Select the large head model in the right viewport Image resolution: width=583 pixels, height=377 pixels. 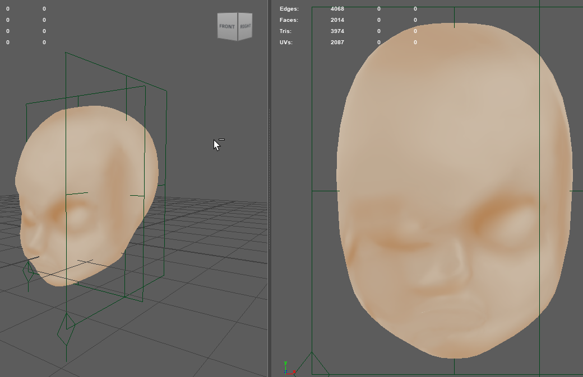[x=455, y=190]
